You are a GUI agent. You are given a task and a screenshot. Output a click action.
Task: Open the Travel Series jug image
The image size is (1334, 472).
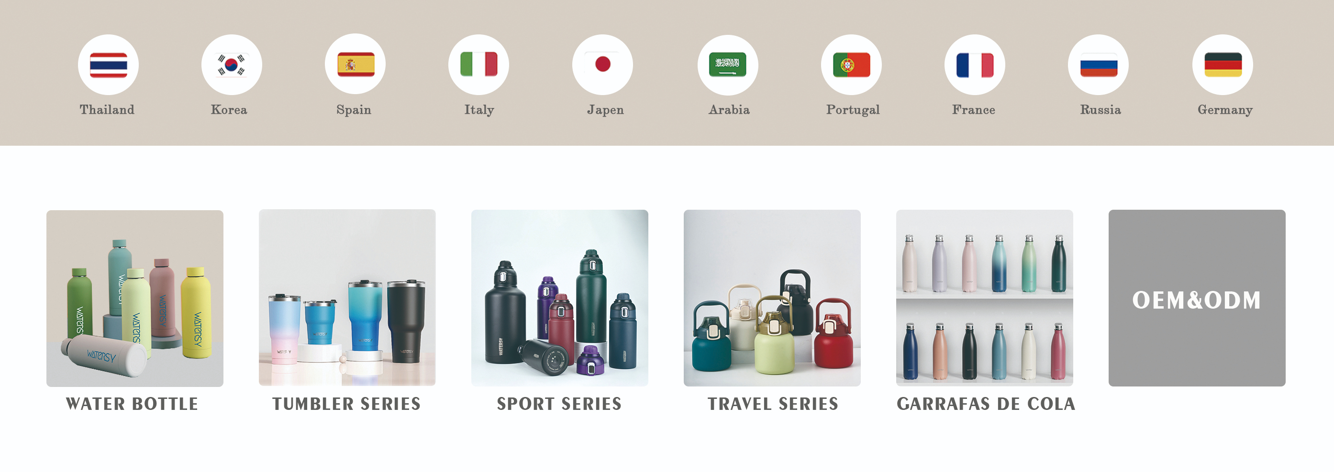coord(772,298)
